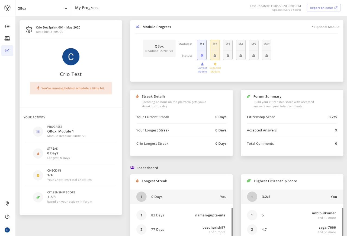Click the Streak flame icon under Your Activity
Image resolution: width=347 pixels, height=236 pixels.
[38, 153]
